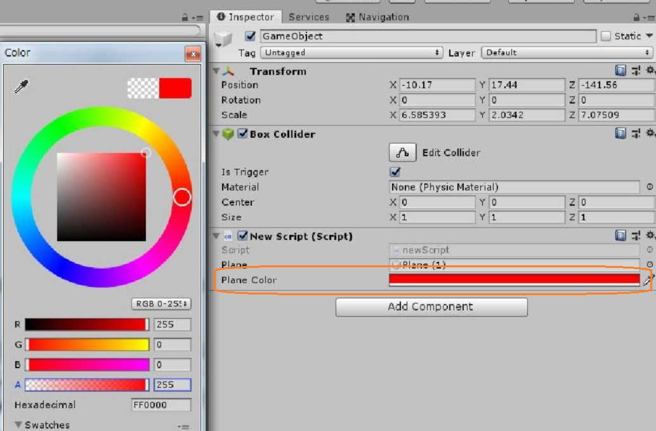Close the Color picker window
The image size is (656, 431).
click(x=192, y=54)
